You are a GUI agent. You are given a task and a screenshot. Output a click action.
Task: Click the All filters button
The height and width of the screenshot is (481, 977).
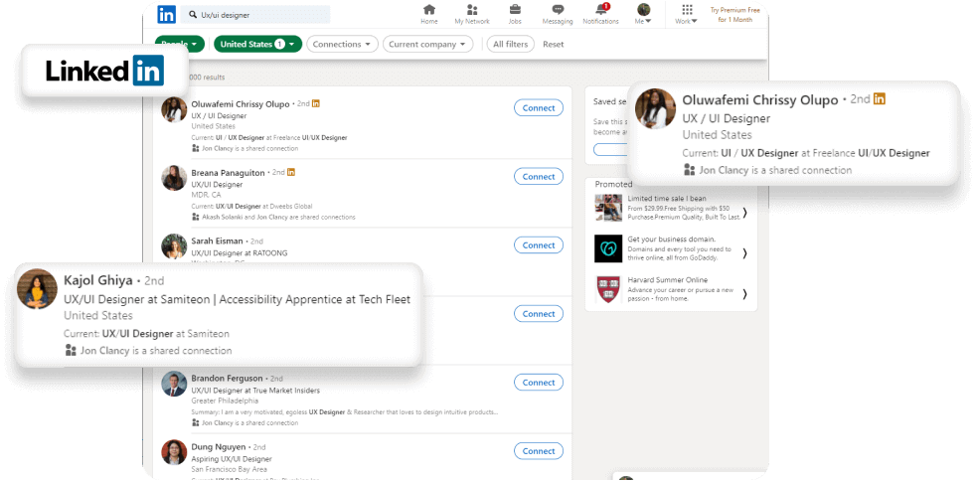click(x=512, y=44)
